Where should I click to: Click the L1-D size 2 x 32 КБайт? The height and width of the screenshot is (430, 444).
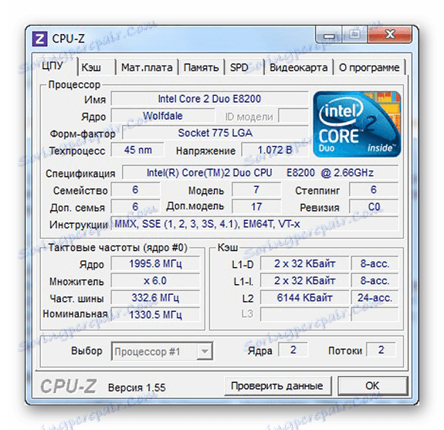(305, 263)
